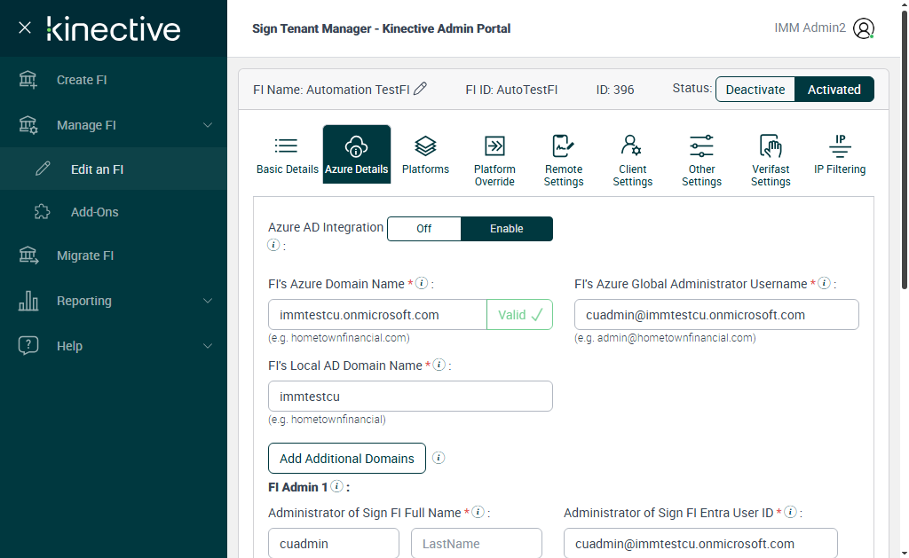Set Azure AD Integration to Enable
Viewport: 909px width, 558px height.
[x=507, y=228]
